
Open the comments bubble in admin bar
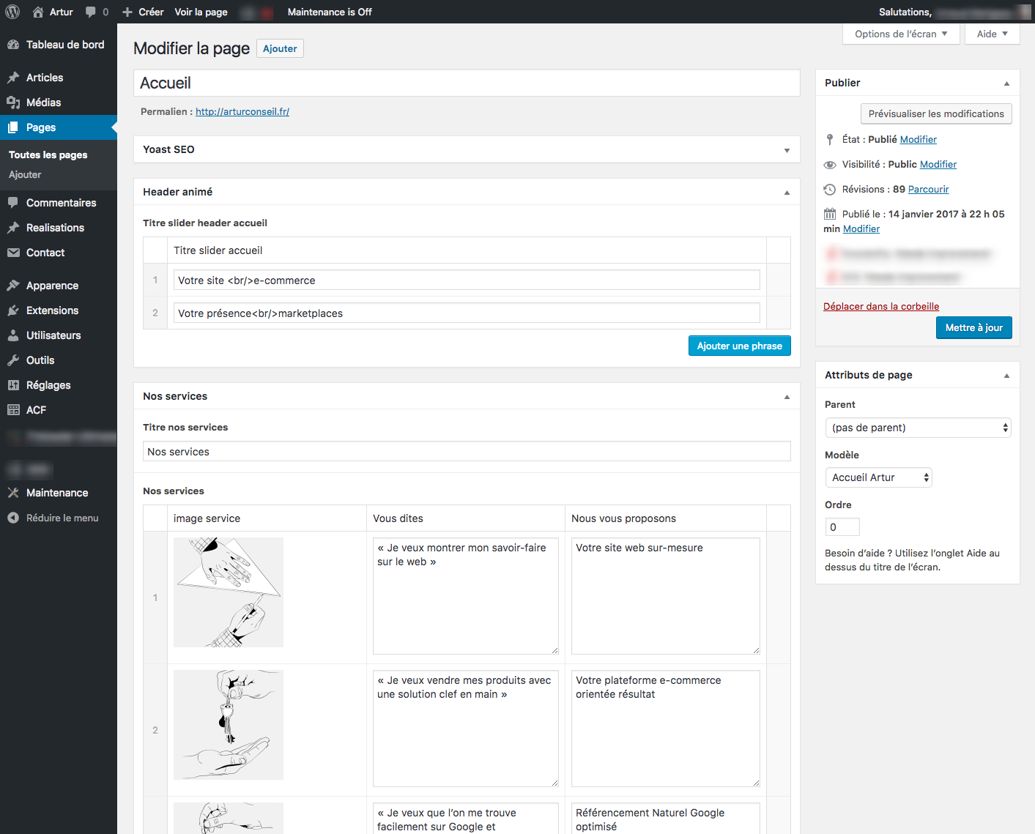97,12
